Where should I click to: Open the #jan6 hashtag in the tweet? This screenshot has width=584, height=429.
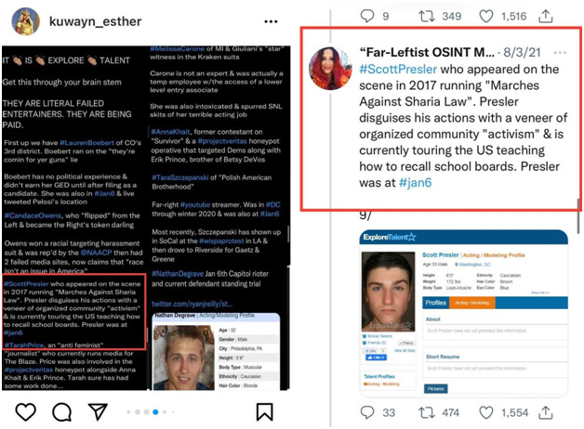tap(415, 183)
